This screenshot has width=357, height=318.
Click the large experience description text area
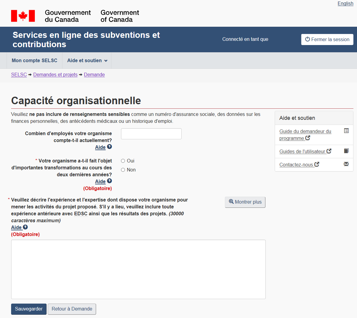click(138, 269)
